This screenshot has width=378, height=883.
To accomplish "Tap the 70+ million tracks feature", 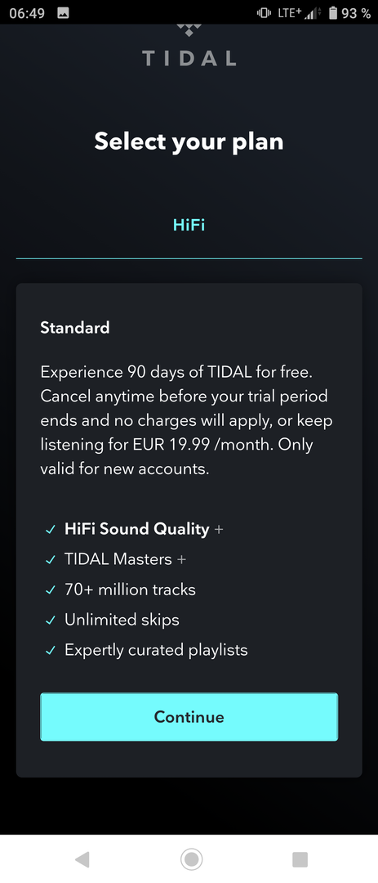I will [130, 589].
